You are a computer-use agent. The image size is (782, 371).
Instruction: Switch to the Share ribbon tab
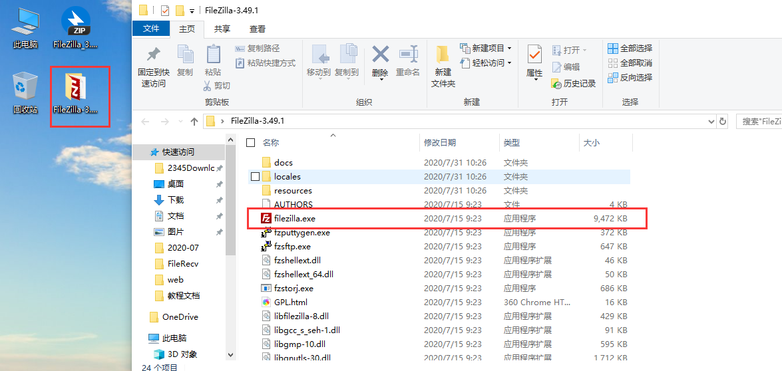222,29
